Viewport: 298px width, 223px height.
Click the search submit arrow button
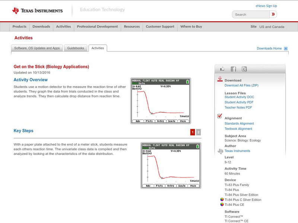273,14
